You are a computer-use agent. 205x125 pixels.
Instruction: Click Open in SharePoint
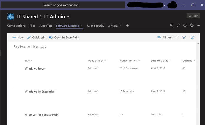pos(64,38)
